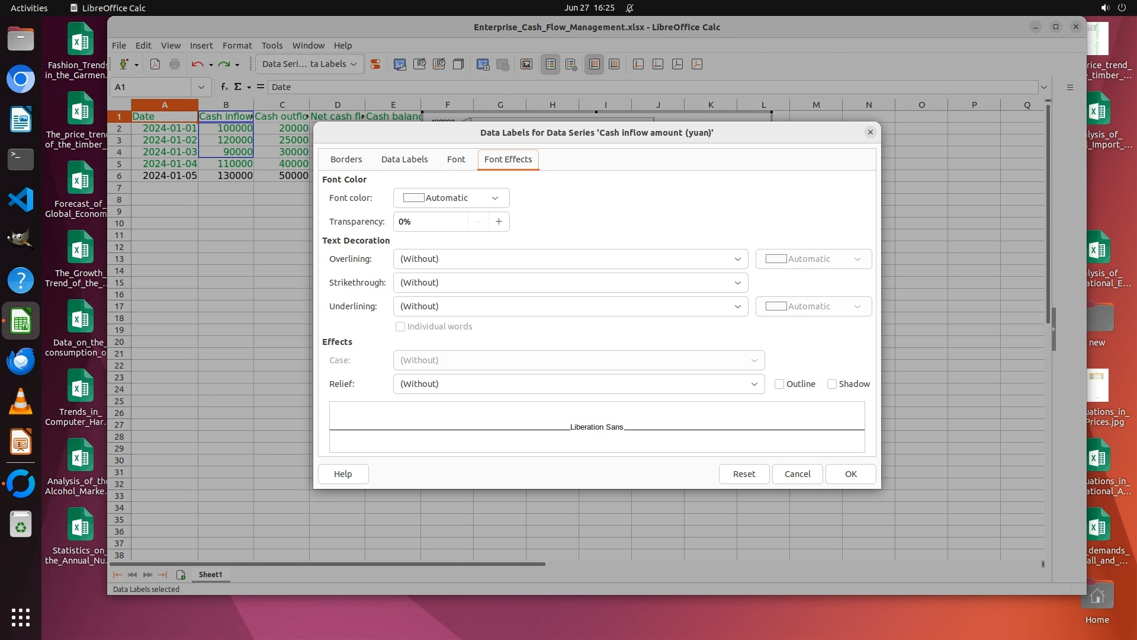1137x640 pixels.
Task: Enable the Shadow checkbox
Action: [x=832, y=384]
